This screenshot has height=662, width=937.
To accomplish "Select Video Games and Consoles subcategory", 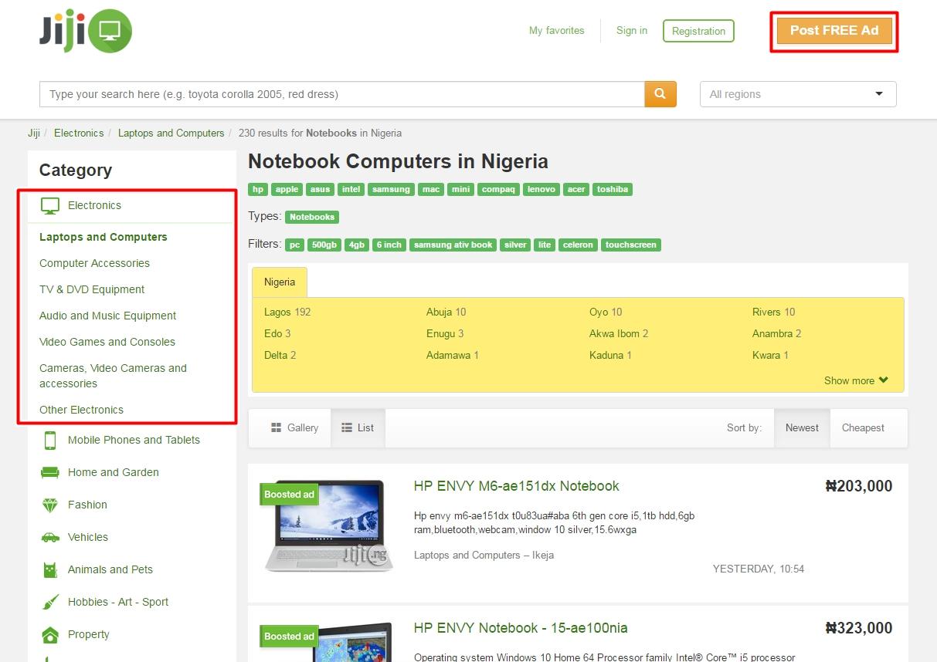I will pyautogui.click(x=107, y=342).
